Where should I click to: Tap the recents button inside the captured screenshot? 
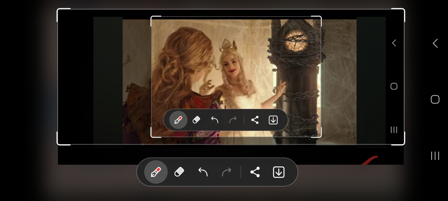tap(394, 130)
